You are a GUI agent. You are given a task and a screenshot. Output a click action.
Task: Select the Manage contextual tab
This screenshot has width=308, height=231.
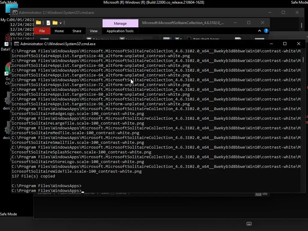pos(120,23)
